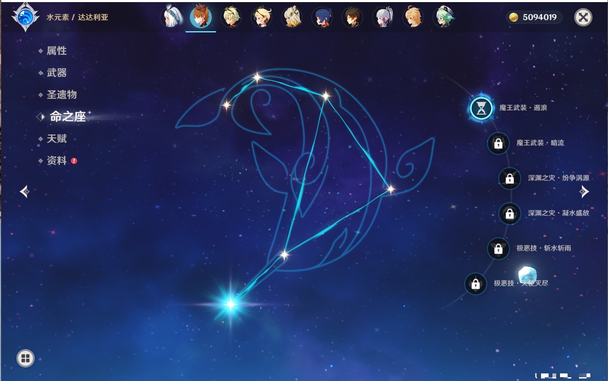Click the 深渊之灾·凝水盛放 label
This screenshot has width=608, height=381.
[559, 213]
